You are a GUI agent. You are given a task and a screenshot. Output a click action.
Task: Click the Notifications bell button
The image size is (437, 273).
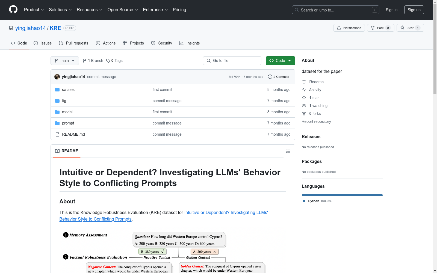[349, 28]
